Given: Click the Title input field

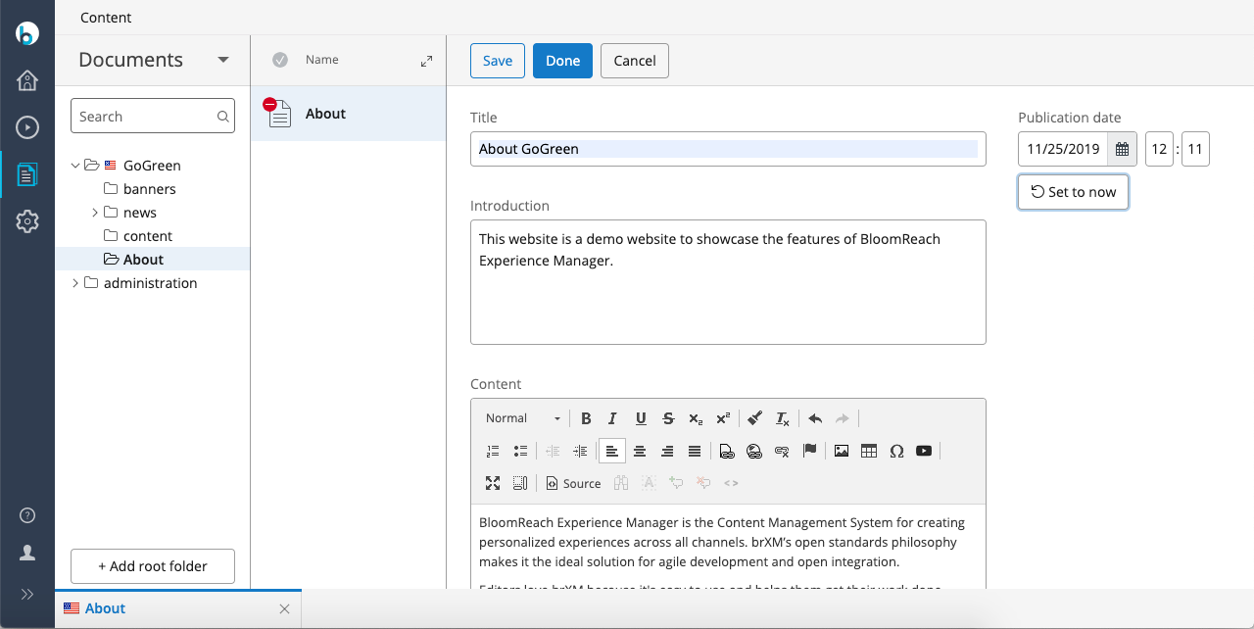Looking at the screenshot, I should [x=728, y=149].
